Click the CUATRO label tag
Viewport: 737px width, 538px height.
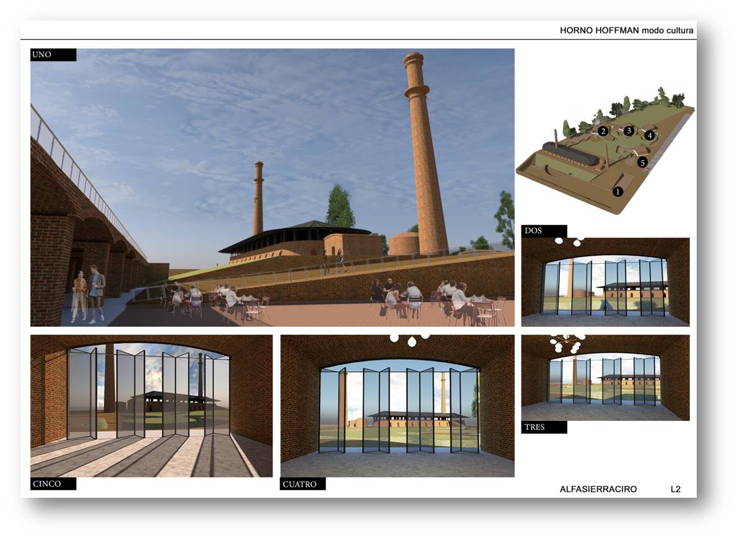pos(303,484)
